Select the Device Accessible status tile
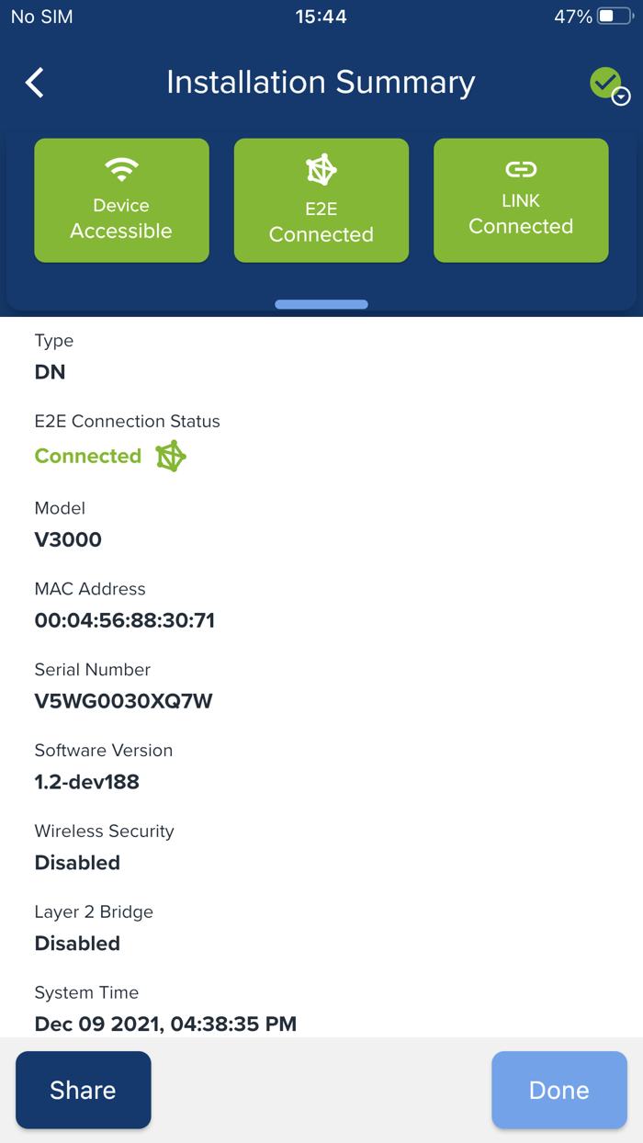 121,201
